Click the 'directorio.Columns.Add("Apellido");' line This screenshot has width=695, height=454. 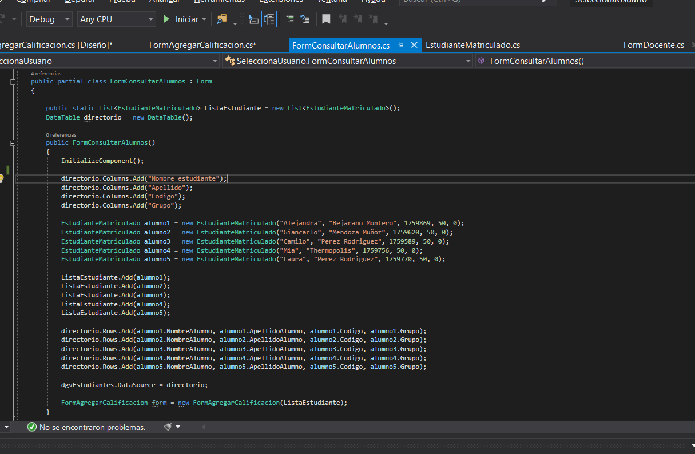pyautogui.click(x=127, y=188)
